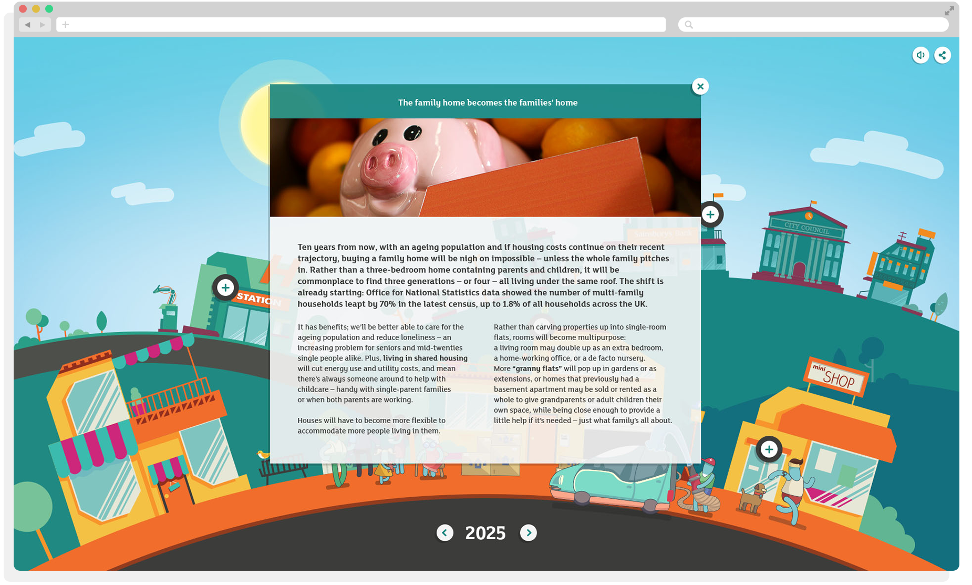This screenshot has height=585, width=972.
Task: Open the plus hotspot on the mini Shop
Action: 769,449
